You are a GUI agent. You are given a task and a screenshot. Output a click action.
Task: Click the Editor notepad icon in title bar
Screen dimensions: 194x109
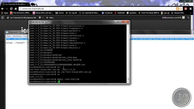point(7,32)
